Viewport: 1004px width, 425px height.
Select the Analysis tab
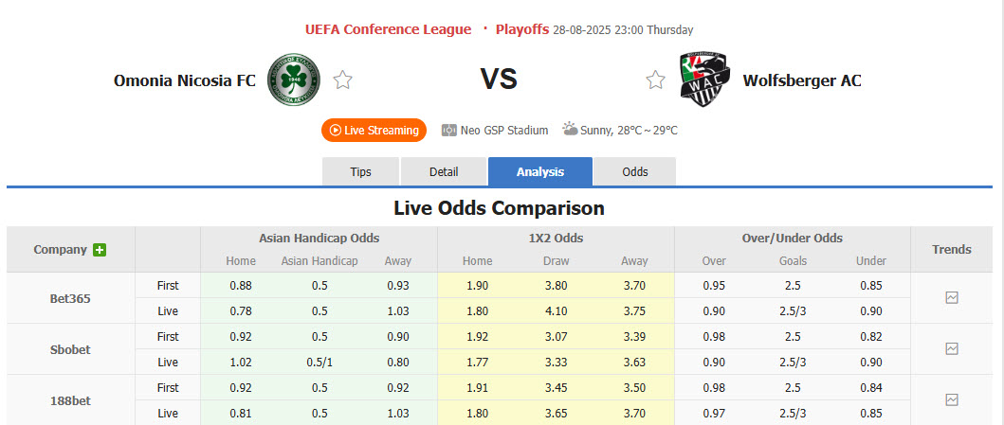pyautogui.click(x=540, y=171)
